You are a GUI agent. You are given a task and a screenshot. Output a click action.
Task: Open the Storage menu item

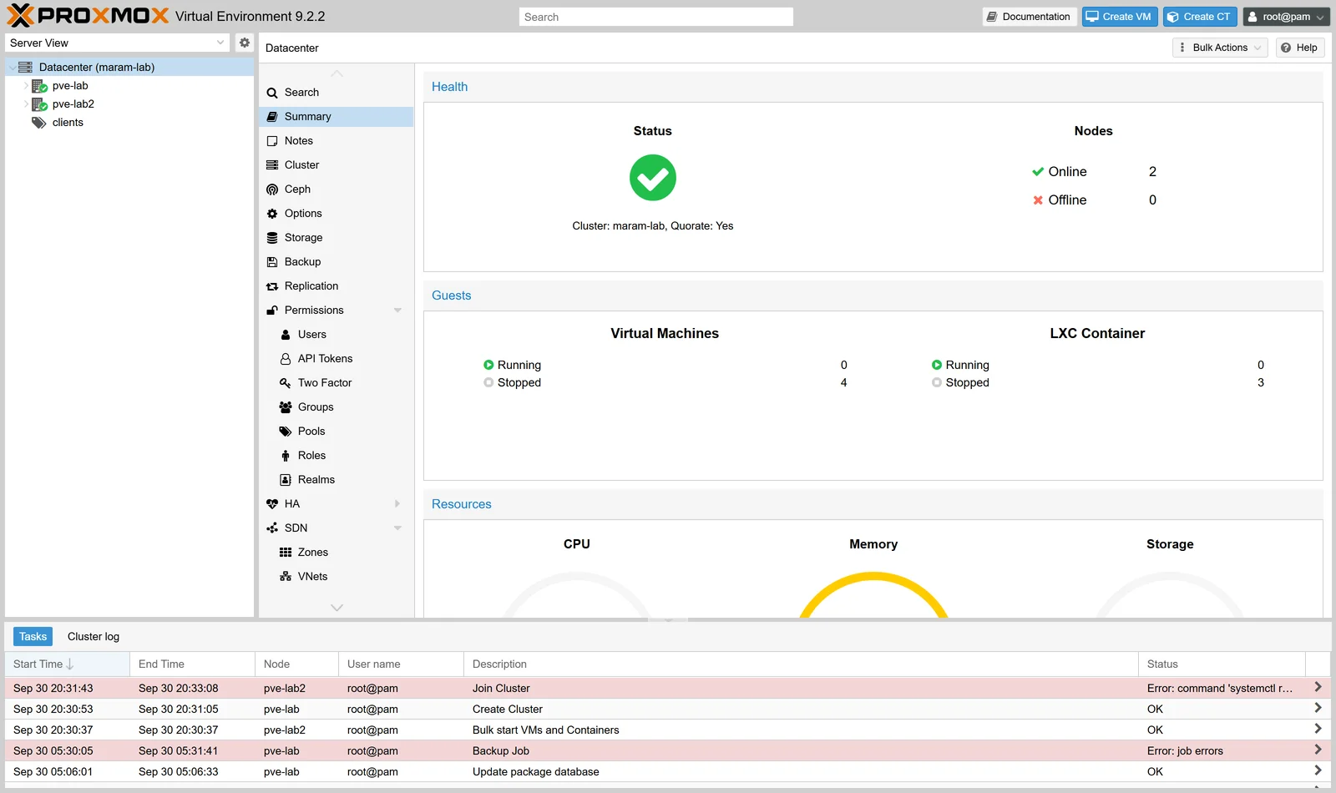pyautogui.click(x=337, y=238)
